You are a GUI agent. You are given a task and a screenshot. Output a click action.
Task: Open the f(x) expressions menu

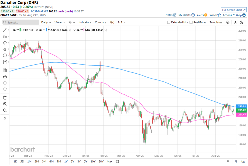click(x=112, y=22)
